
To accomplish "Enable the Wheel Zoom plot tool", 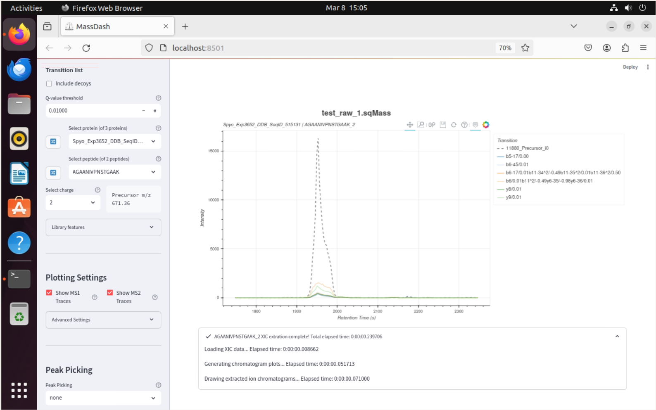I will point(432,125).
